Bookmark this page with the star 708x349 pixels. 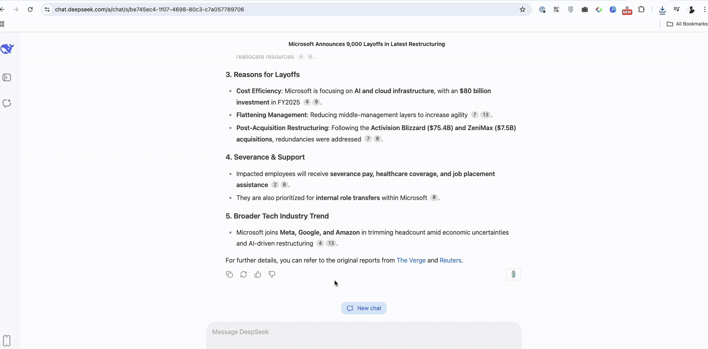point(523,9)
